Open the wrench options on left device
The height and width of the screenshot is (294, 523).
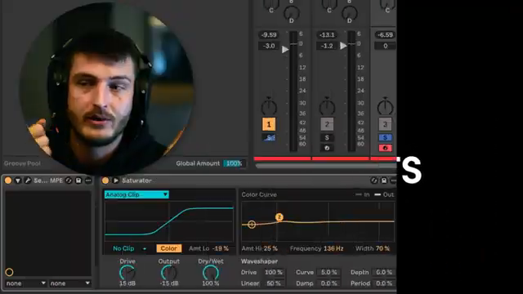(28, 180)
